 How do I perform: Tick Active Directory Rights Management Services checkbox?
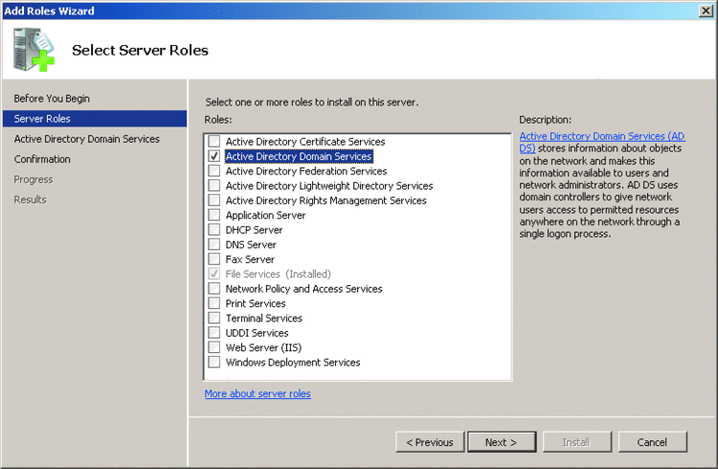pyautogui.click(x=213, y=200)
